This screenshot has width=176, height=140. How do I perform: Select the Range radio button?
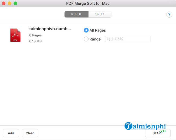pos(86,39)
